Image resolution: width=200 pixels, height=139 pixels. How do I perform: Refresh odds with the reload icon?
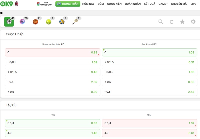tap(171, 22)
